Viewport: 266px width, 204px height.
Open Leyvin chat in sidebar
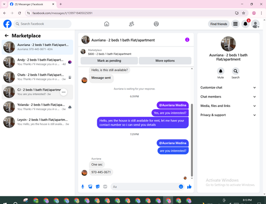[x=37, y=122]
